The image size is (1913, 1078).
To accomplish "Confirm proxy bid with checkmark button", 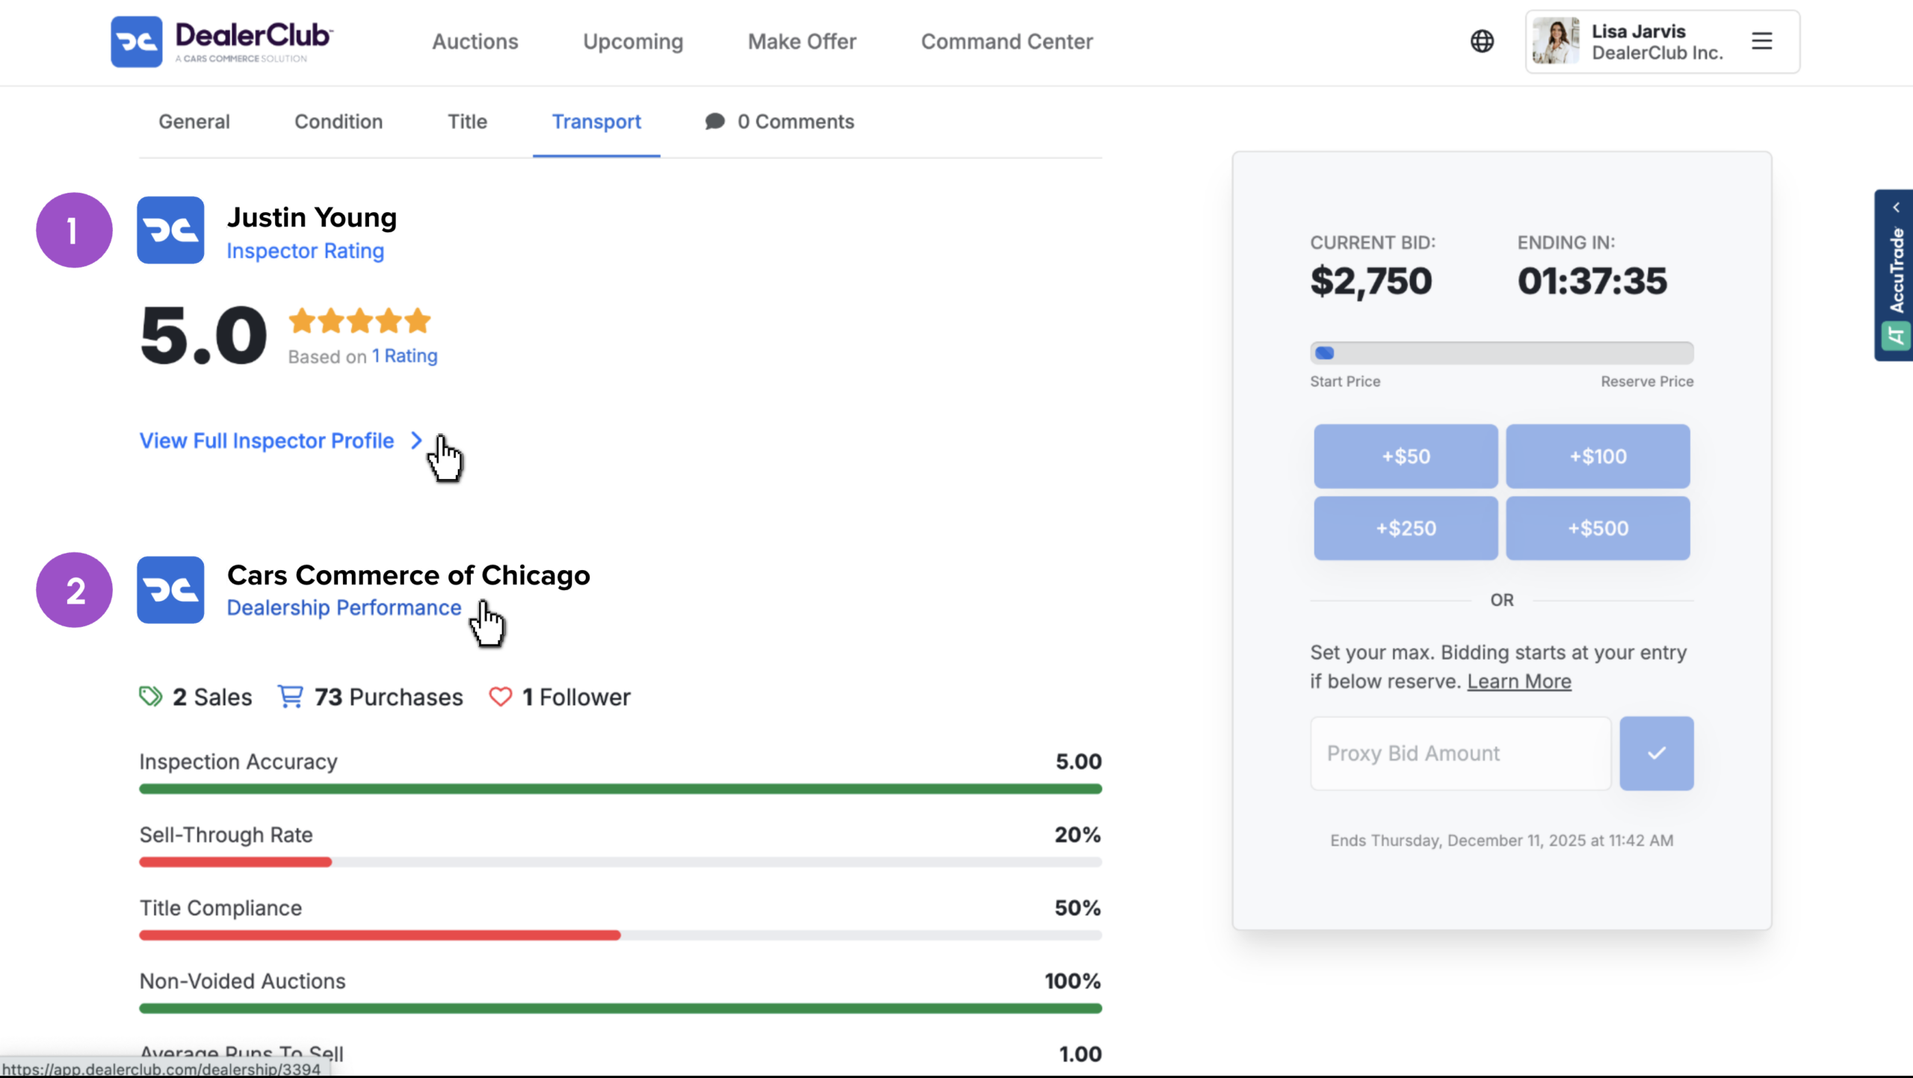I will pyautogui.click(x=1657, y=753).
